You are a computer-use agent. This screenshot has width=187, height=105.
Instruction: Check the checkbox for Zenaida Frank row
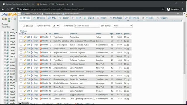point(21,99)
